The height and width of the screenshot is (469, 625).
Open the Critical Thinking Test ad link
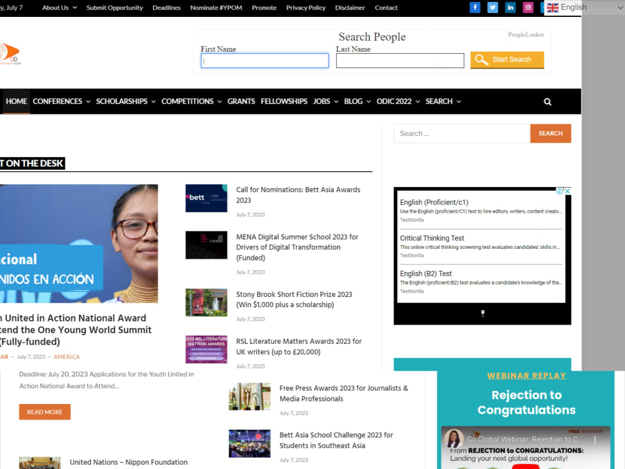[431, 238]
